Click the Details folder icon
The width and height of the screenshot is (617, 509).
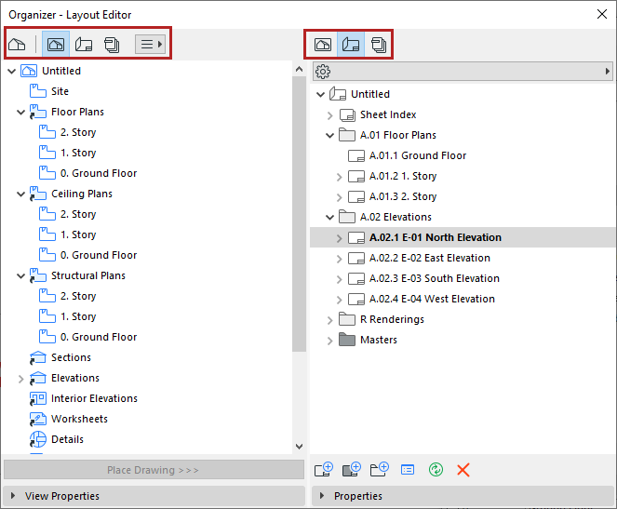tap(38, 439)
